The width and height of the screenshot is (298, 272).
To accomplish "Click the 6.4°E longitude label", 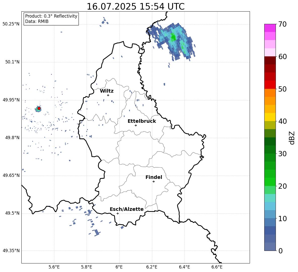I will pyautogui.click(x=184, y=267).
